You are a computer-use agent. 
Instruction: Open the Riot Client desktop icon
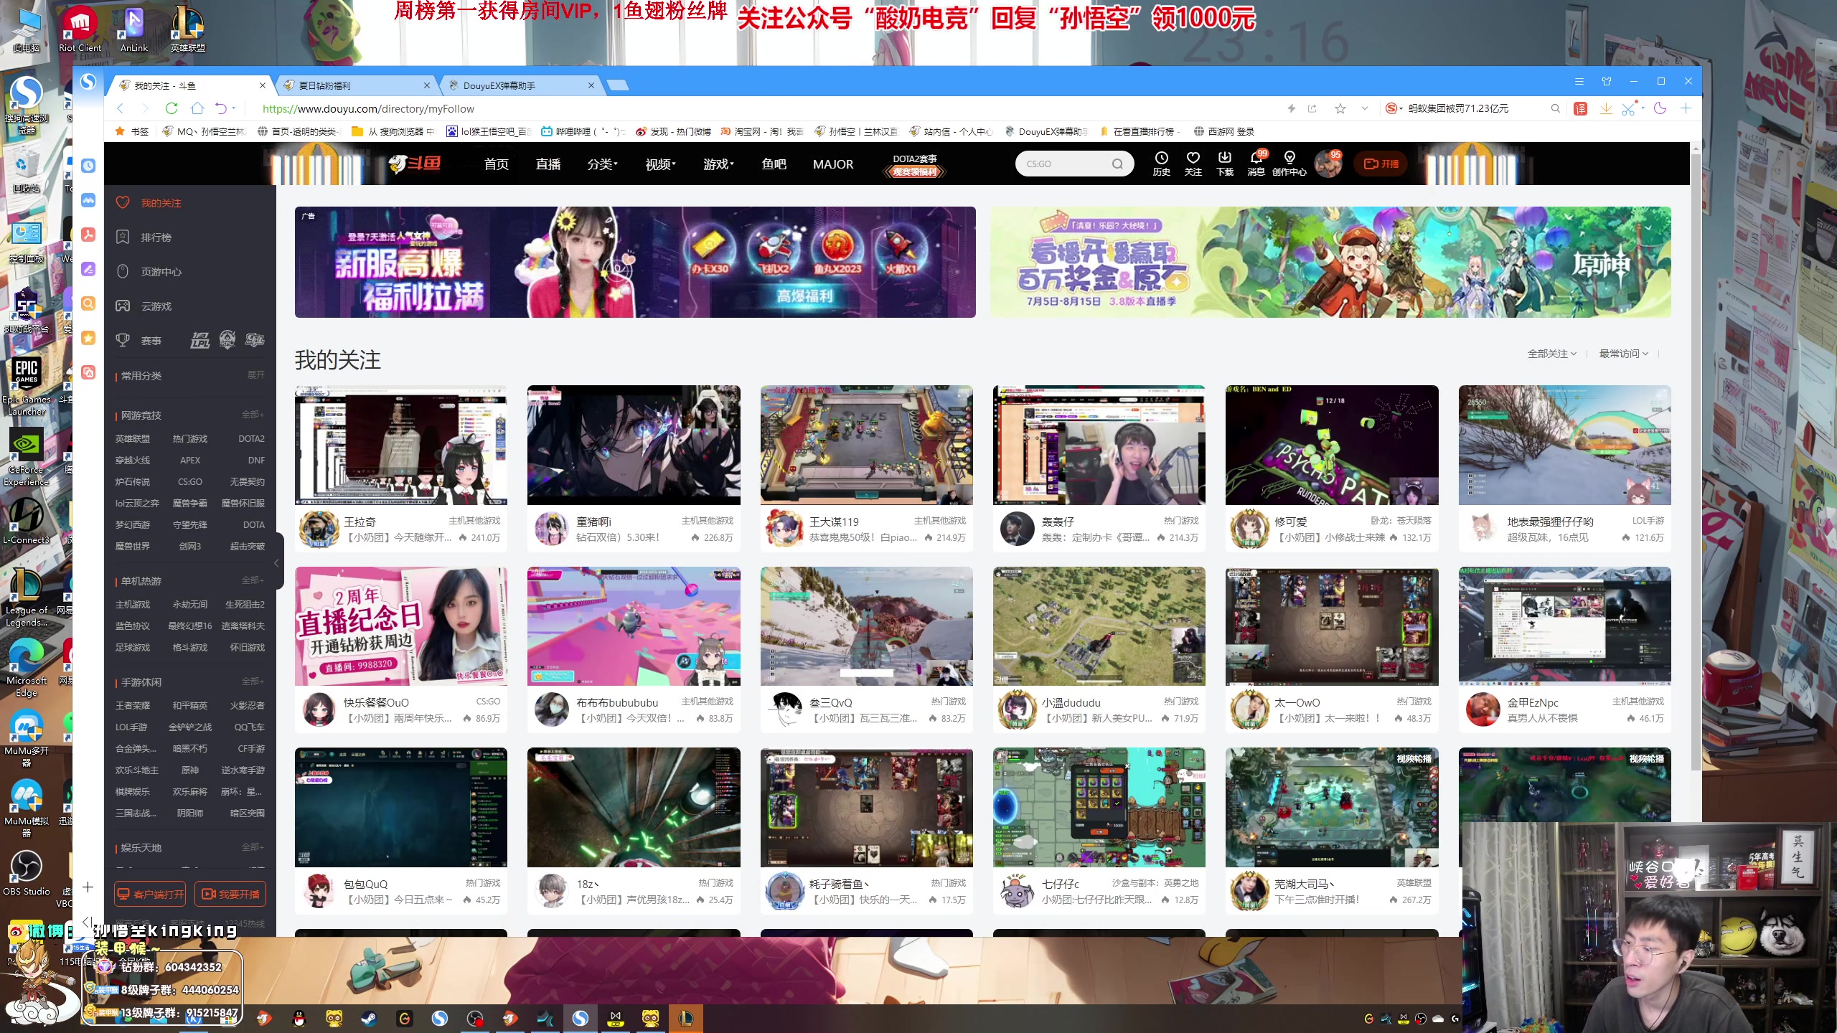tap(80, 29)
